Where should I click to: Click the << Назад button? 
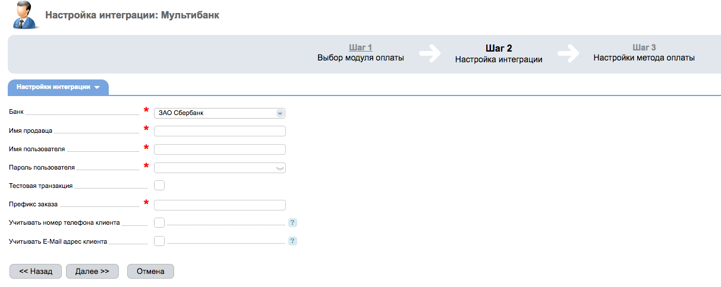click(x=36, y=271)
